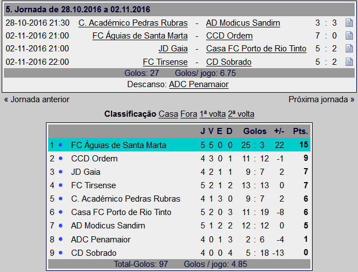Open match report icon for Tirsense-Sobrado game
The width and height of the screenshot is (358, 272).
[x=349, y=61]
